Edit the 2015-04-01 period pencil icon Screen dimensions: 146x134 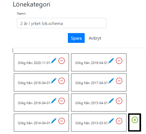tap(111, 101)
